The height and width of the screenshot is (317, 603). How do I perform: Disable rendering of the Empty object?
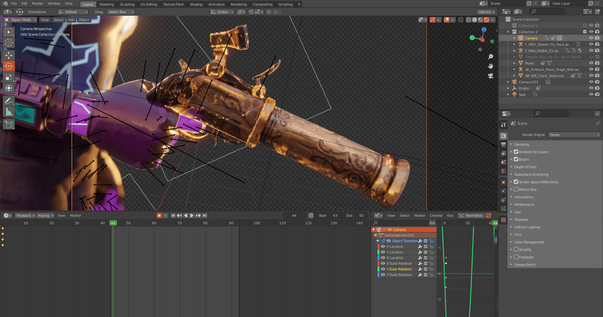click(x=597, y=88)
